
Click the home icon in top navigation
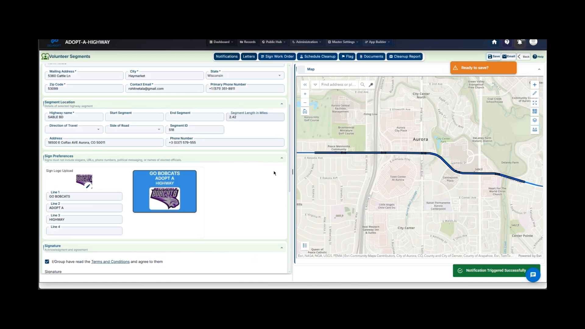click(x=494, y=42)
